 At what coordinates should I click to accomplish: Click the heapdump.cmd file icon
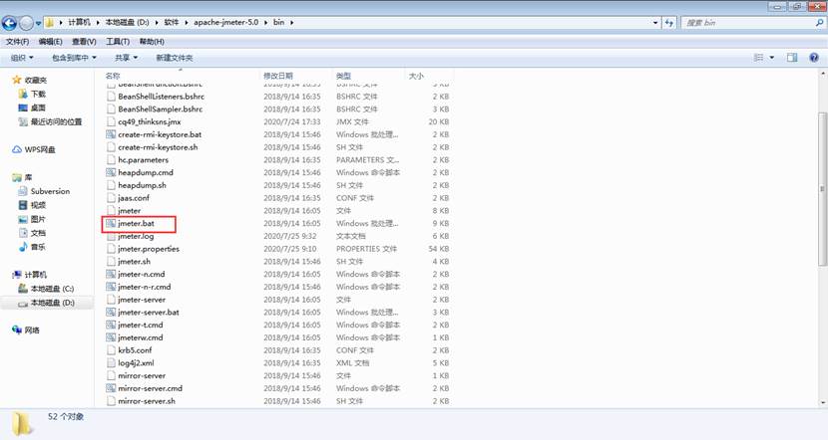tap(111, 172)
